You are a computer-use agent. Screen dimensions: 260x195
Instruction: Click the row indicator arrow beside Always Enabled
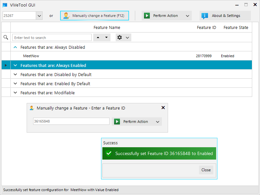tap(6, 65)
